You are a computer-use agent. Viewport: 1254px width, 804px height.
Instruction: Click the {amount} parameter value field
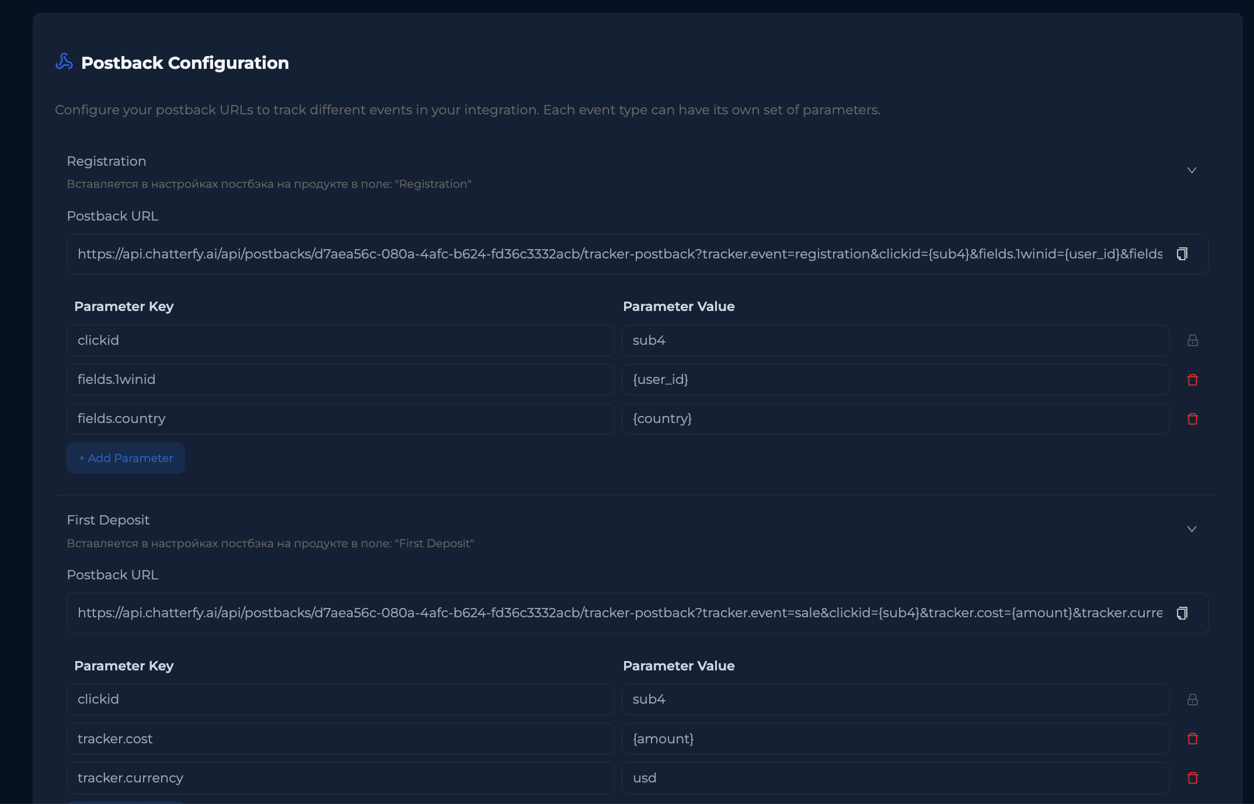[x=894, y=739]
